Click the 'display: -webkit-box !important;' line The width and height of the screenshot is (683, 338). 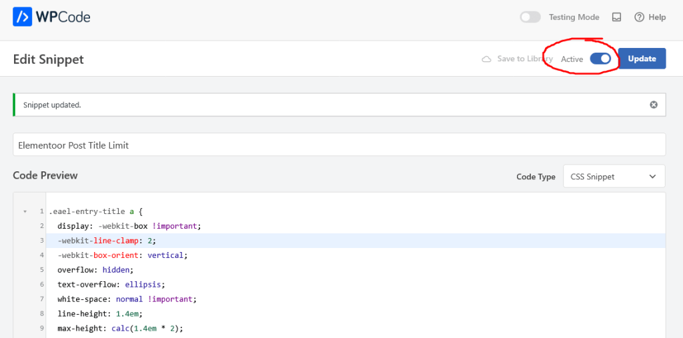(129, 226)
